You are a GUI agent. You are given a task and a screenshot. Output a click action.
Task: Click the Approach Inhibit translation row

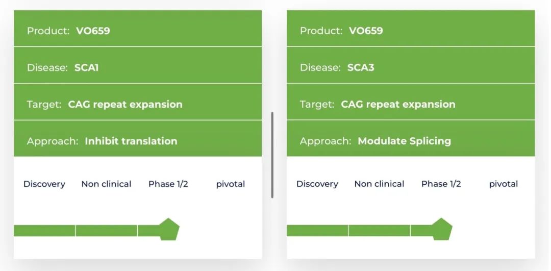coord(138,138)
